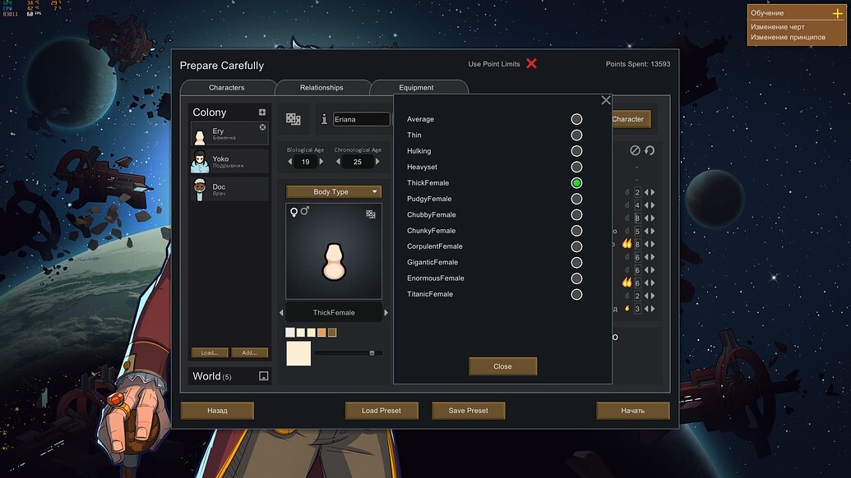This screenshot has width=851, height=478.
Task: Pick the first lightest skin color swatch
Action: coord(290,332)
